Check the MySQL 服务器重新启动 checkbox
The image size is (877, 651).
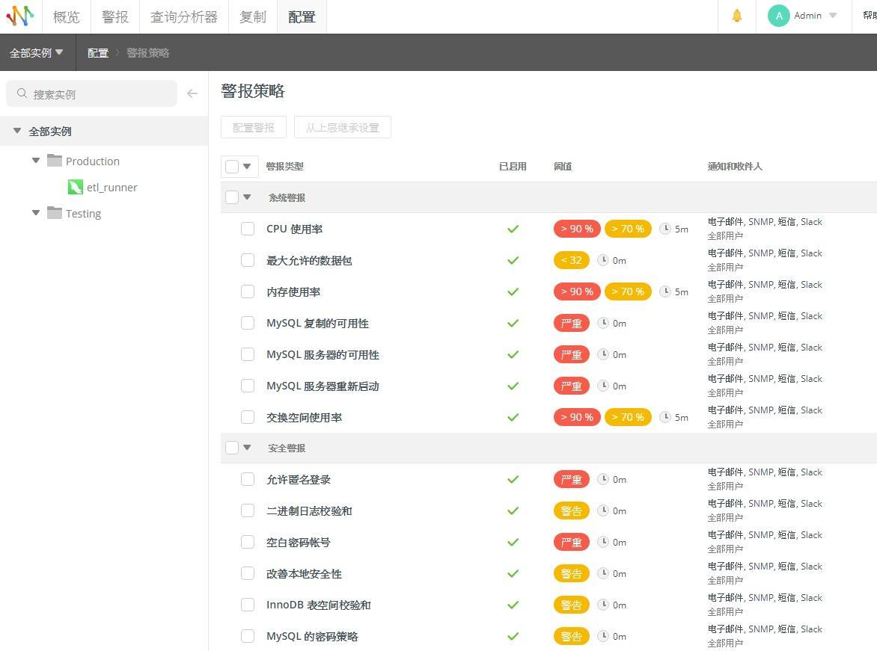tap(248, 386)
